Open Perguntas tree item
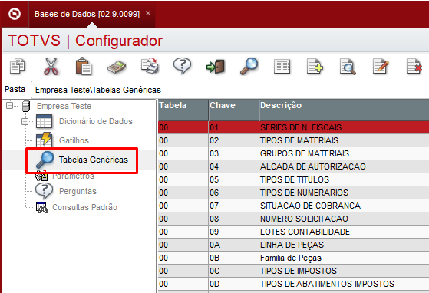 [x=78, y=191]
